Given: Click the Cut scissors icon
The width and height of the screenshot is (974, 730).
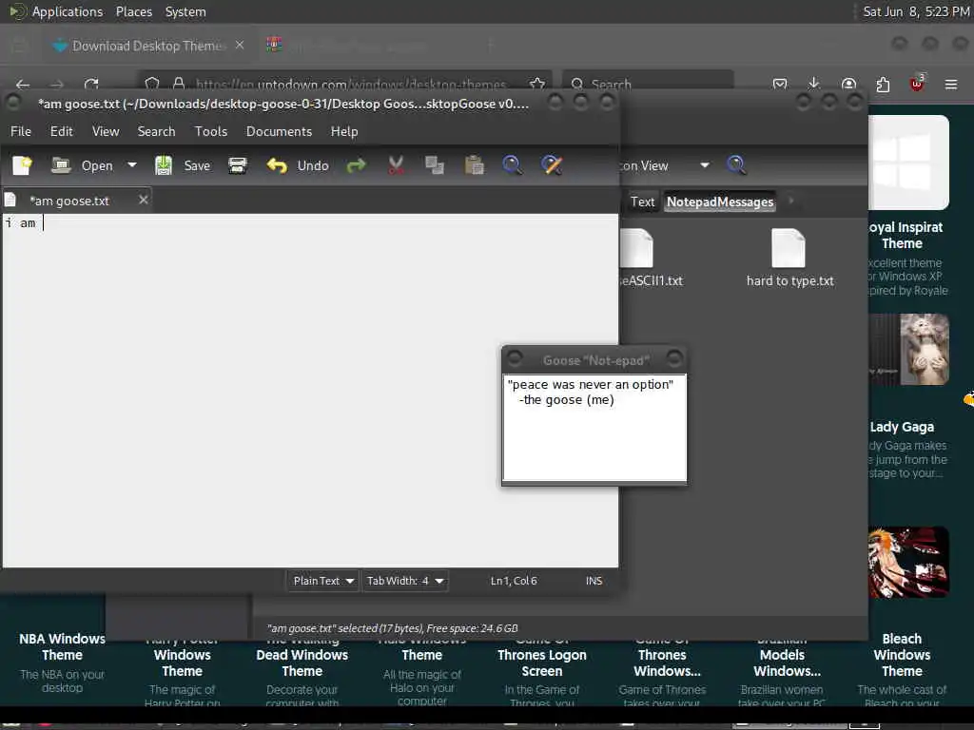Looking at the screenshot, I should 396,165.
